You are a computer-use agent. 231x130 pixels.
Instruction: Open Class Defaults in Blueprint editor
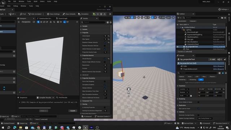coord(69,14)
